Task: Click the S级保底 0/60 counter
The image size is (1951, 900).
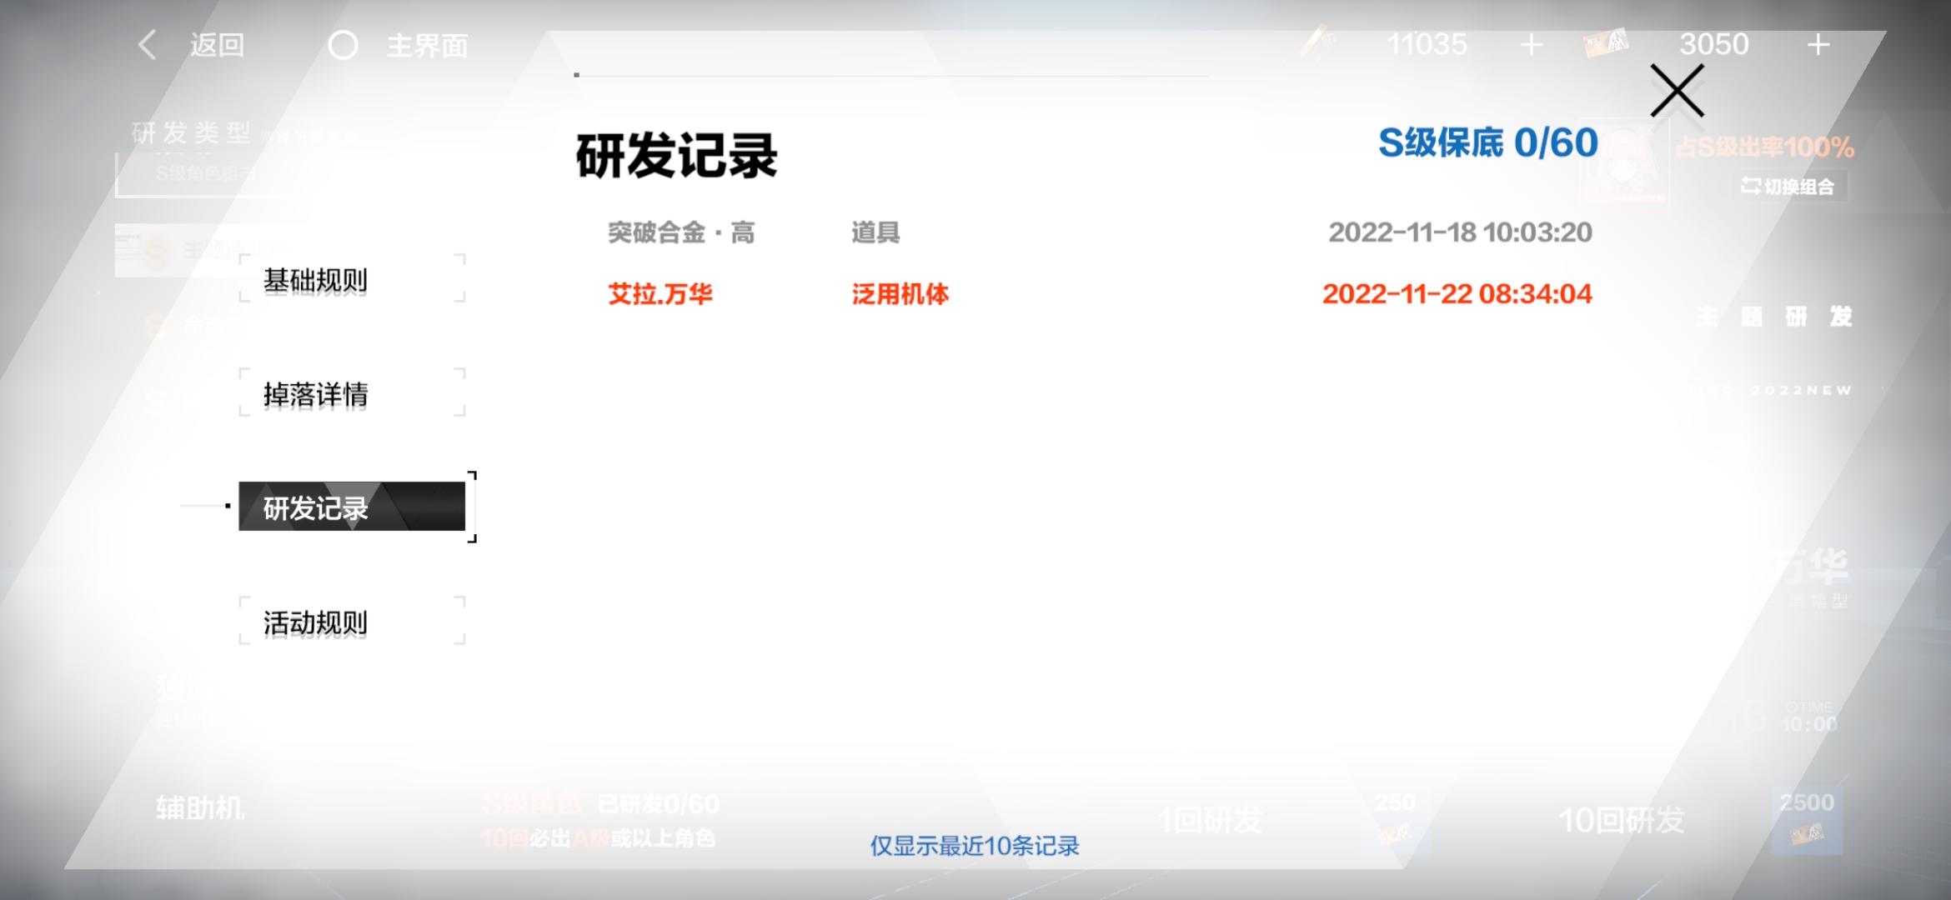Action: (1488, 142)
